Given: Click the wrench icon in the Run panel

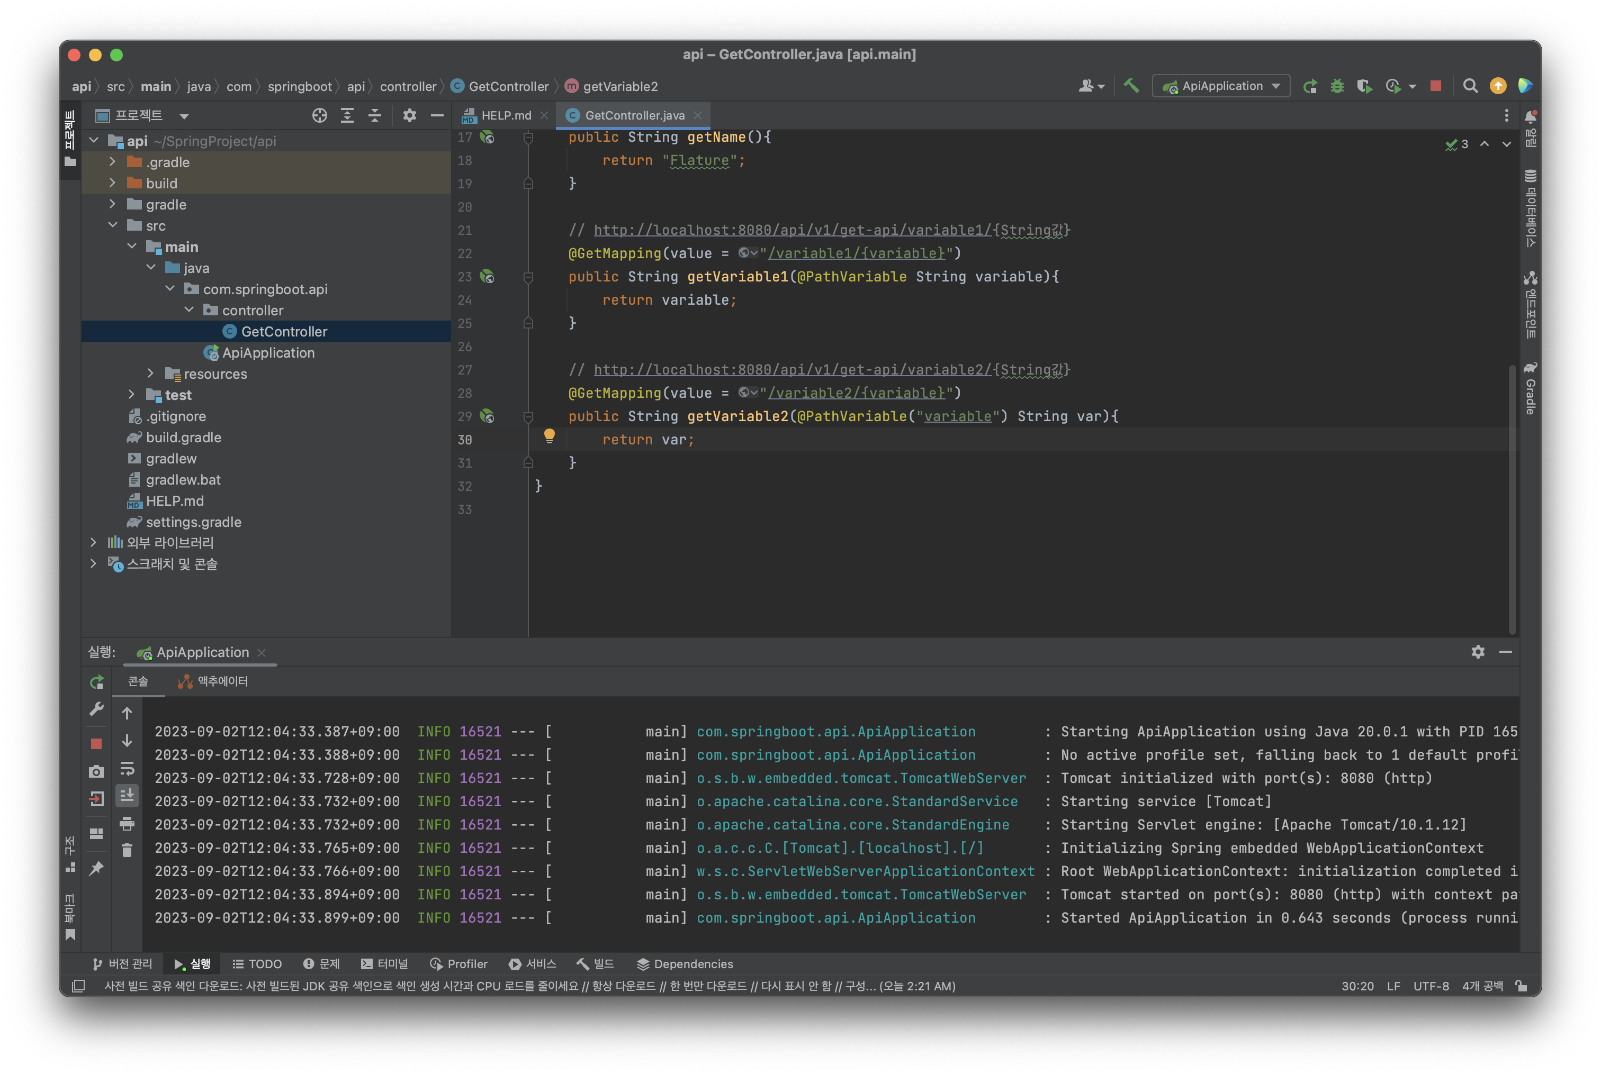Looking at the screenshot, I should click(x=97, y=709).
